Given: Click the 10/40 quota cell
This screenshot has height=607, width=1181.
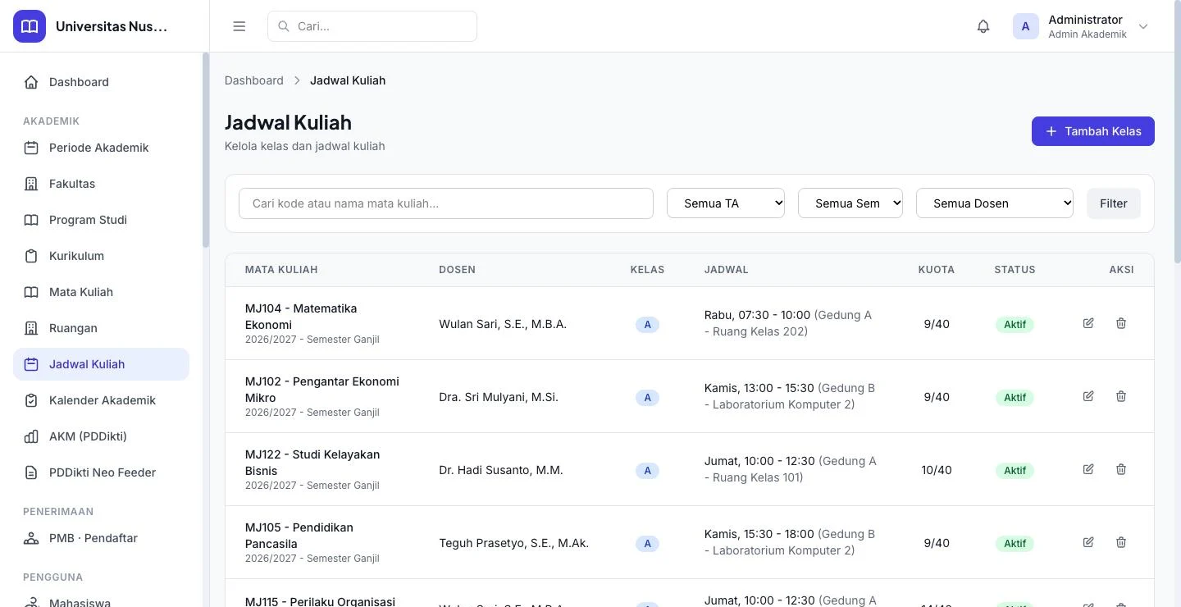Looking at the screenshot, I should coord(937,470).
